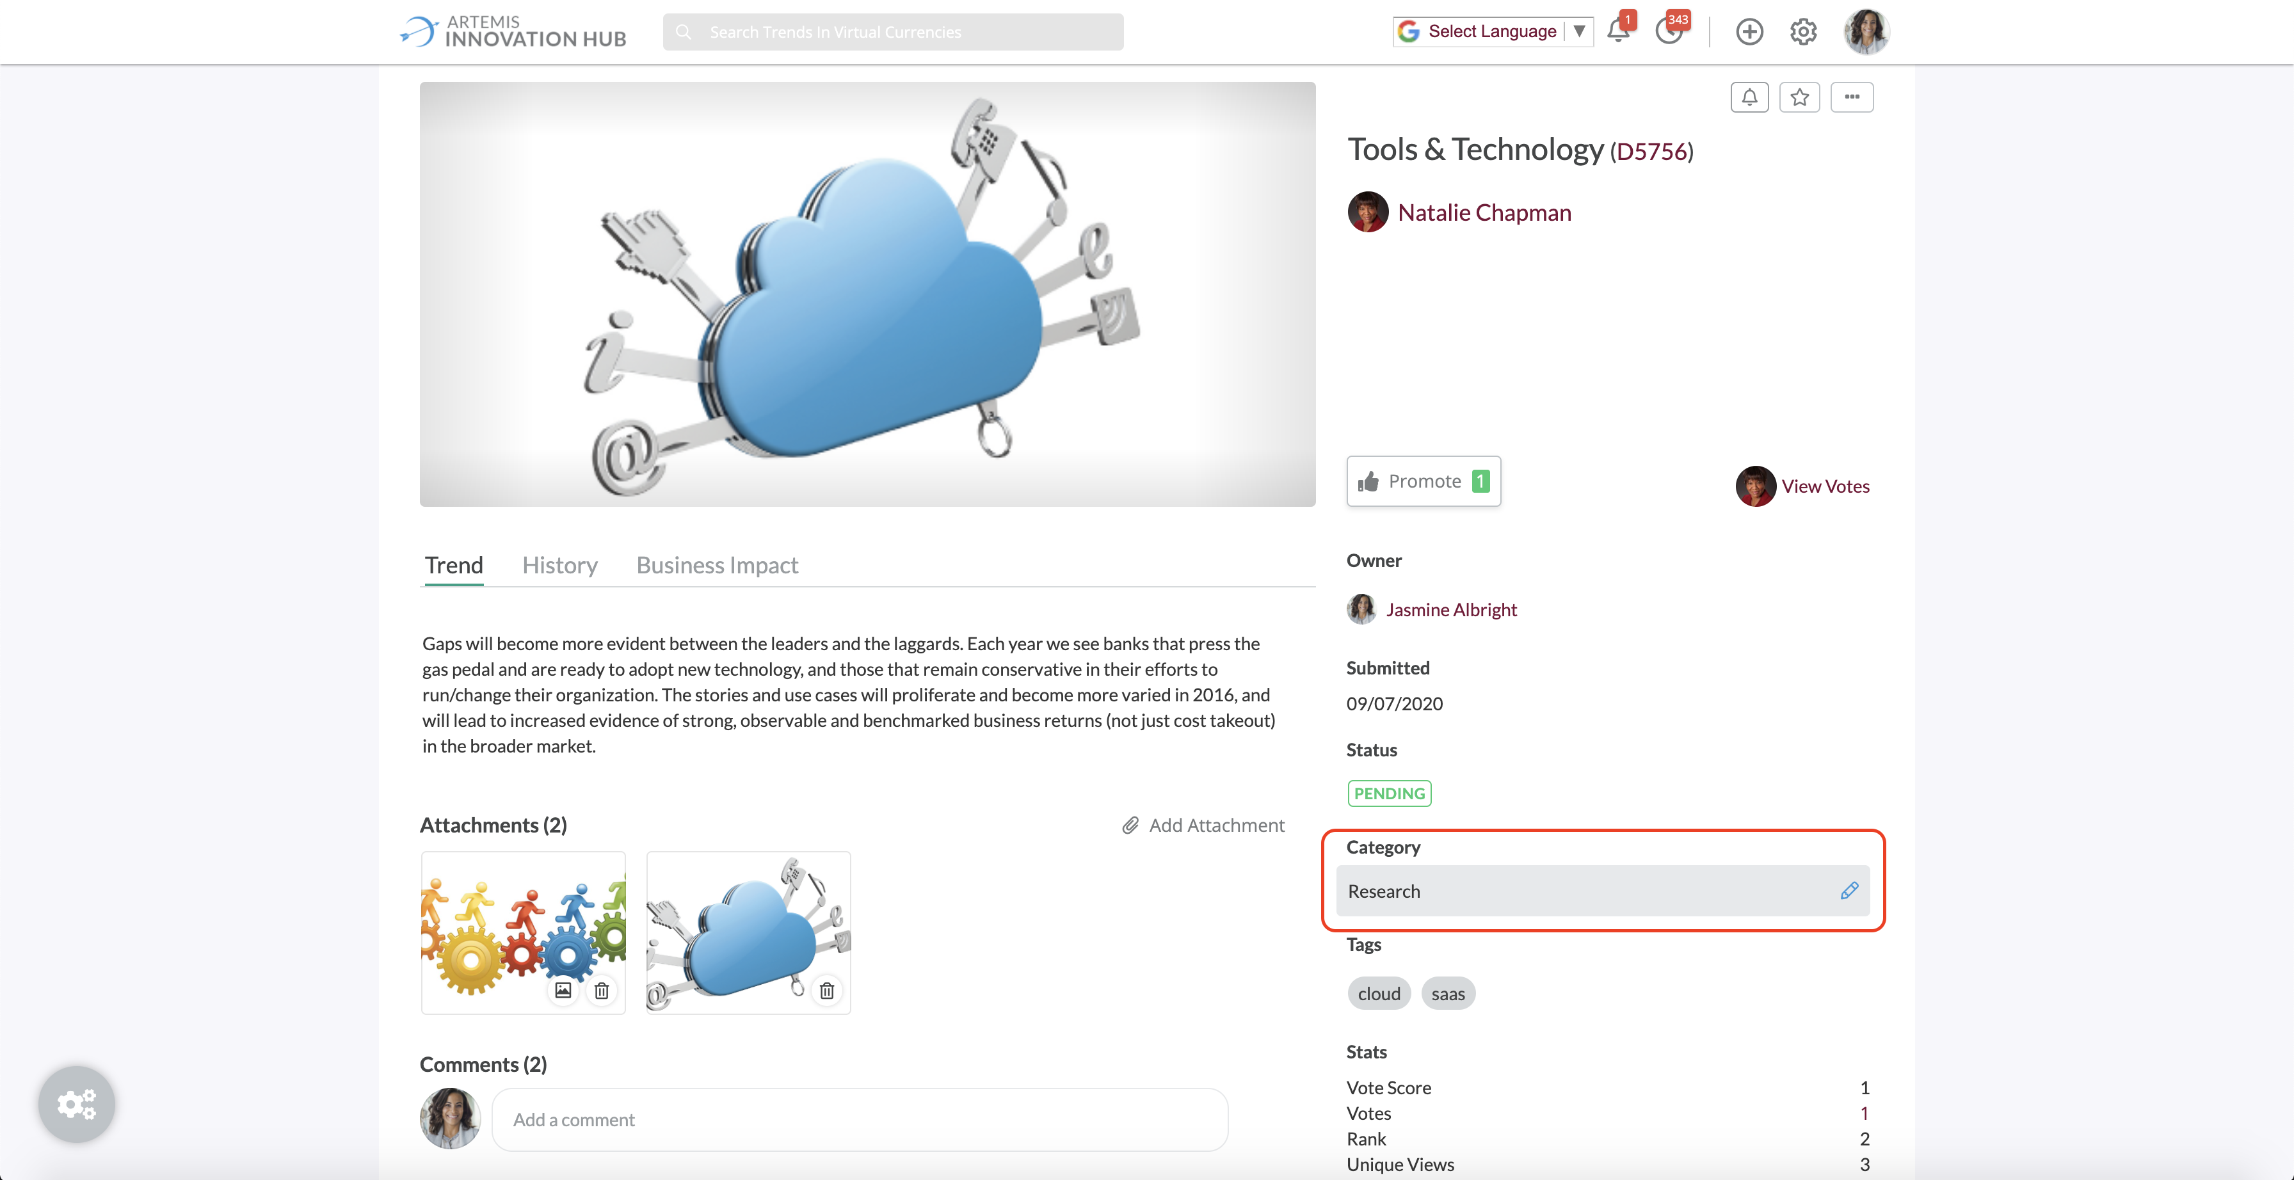Open the Artemis Innovation Hub home logo
The height and width of the screenshot is (1180, 2294).
[x=514, y=31]
